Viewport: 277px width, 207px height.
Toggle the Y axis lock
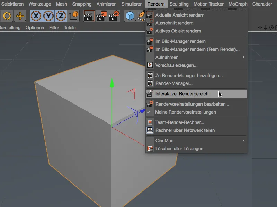[x=48, y=16]
